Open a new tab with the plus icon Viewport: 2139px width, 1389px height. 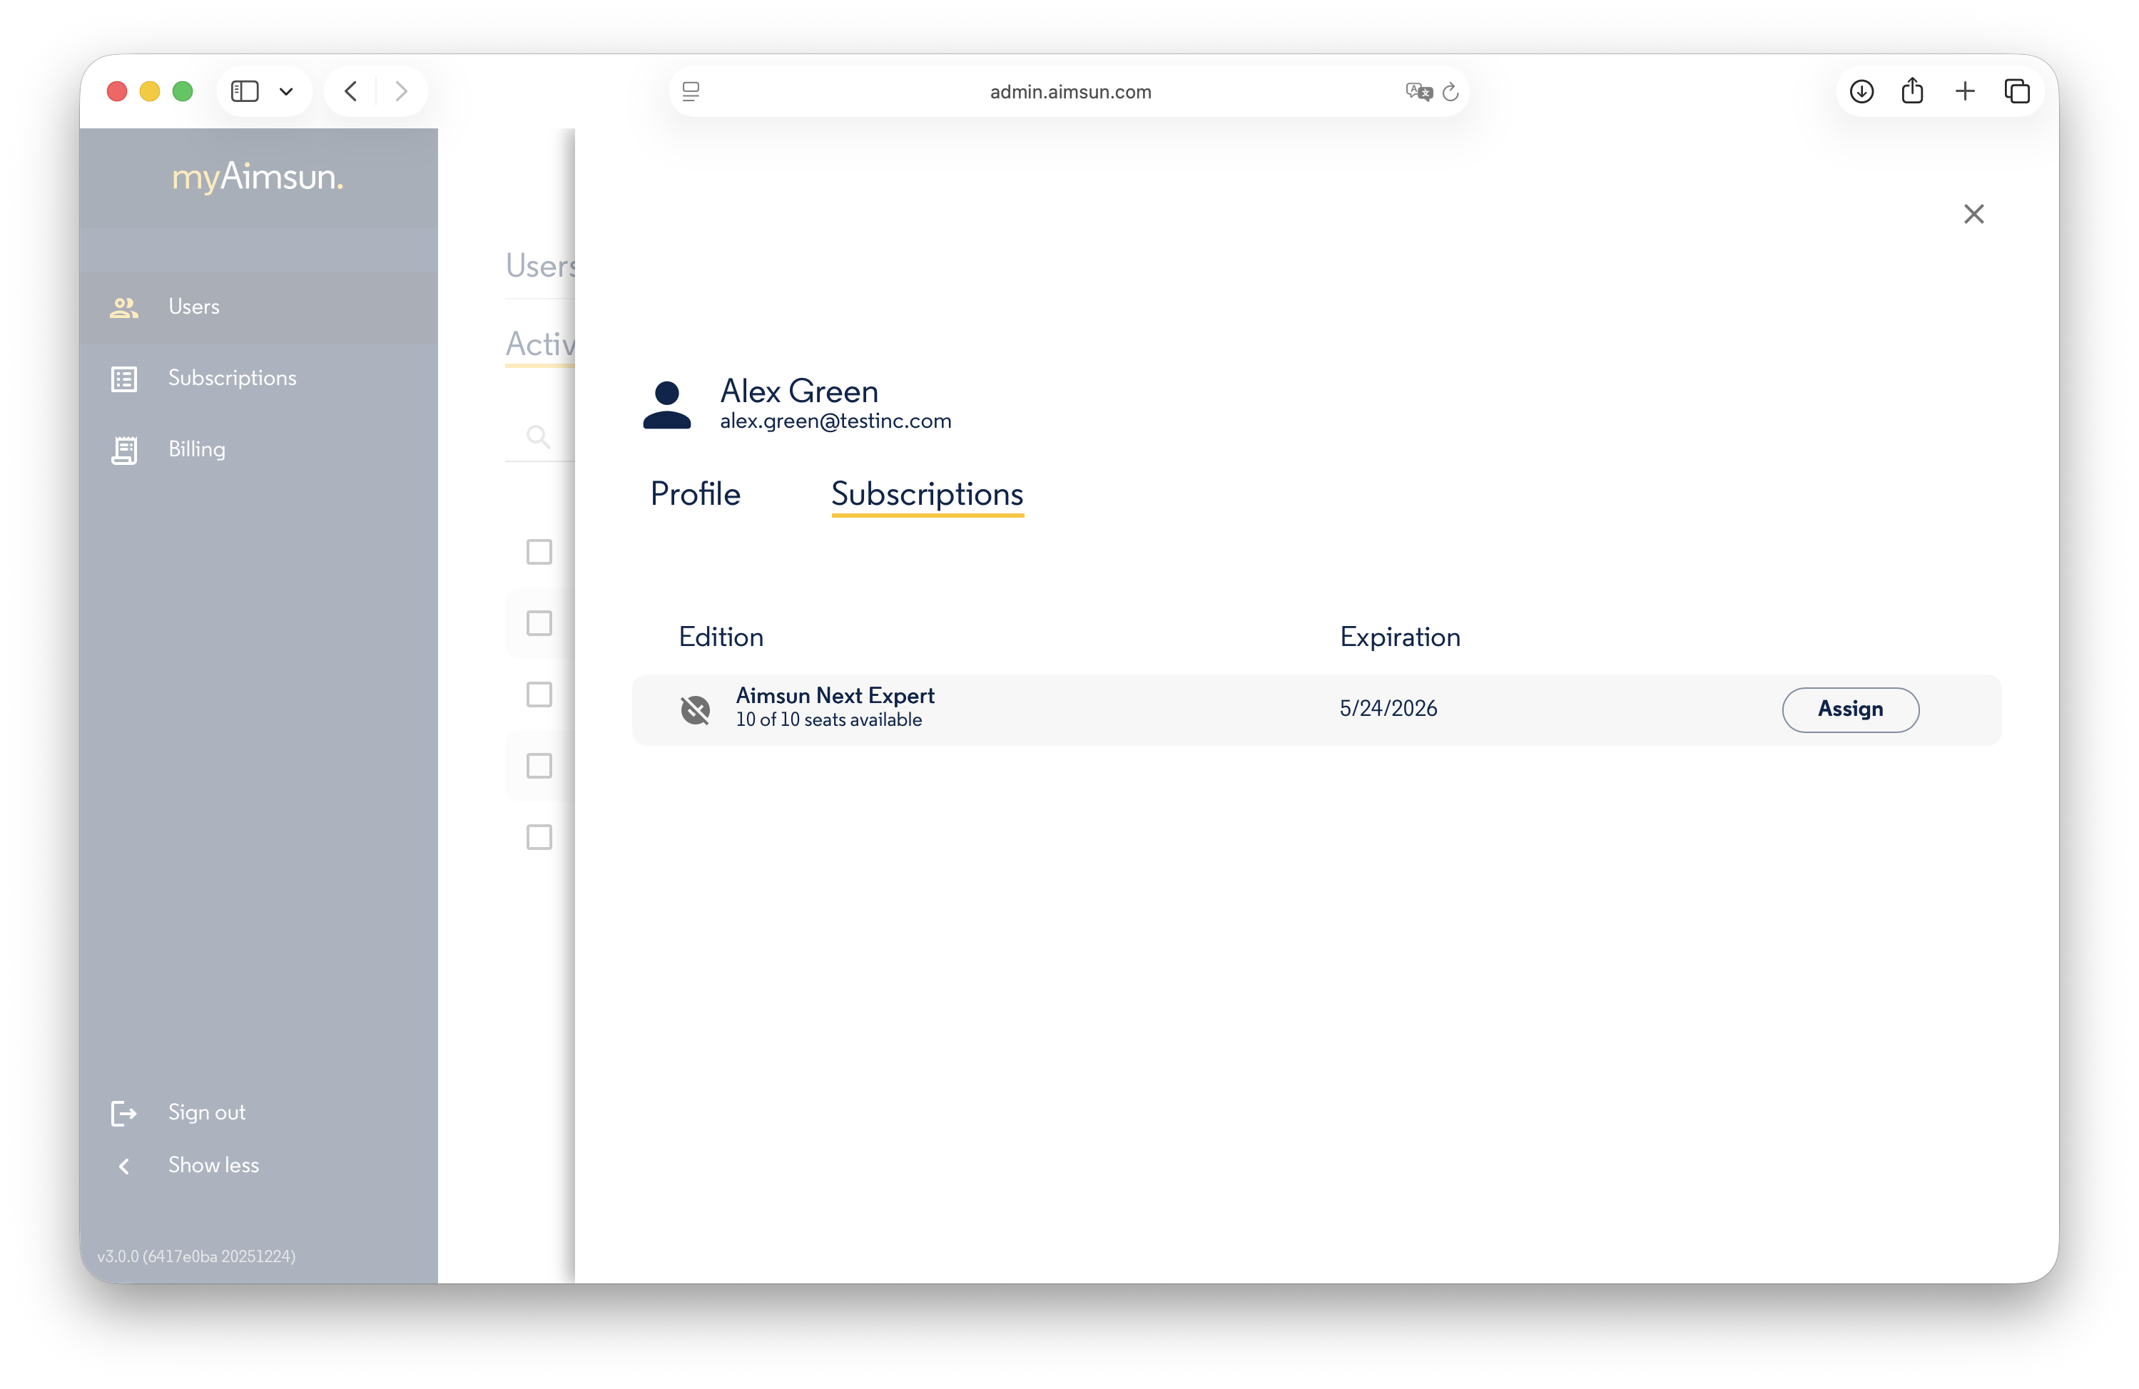click(x=1965, y=91)
